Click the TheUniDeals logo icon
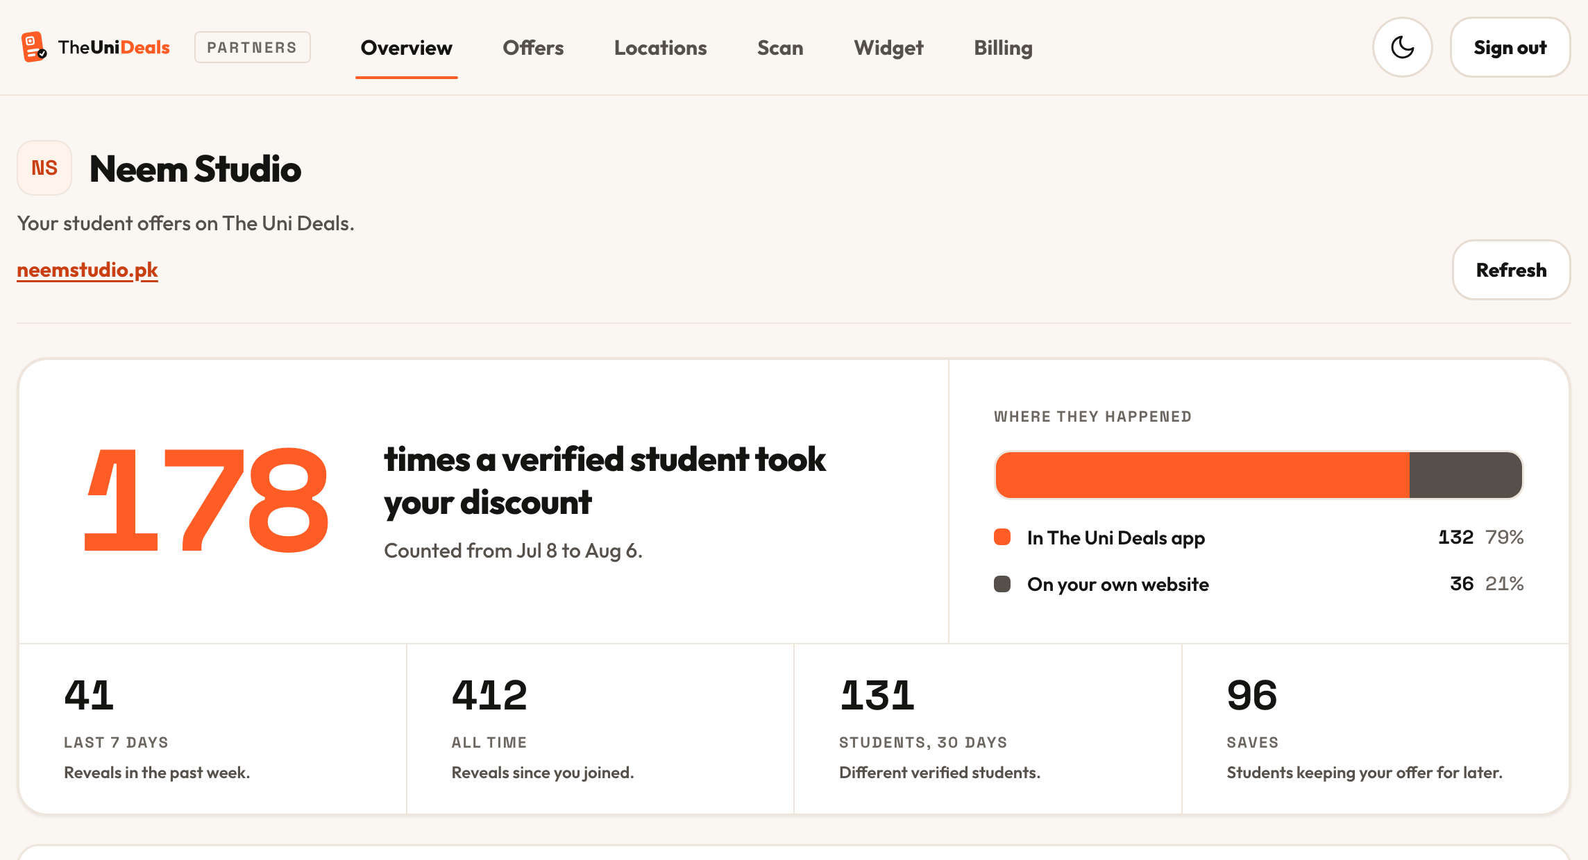This screenshot has width=1588, height=860. point(33,47)
